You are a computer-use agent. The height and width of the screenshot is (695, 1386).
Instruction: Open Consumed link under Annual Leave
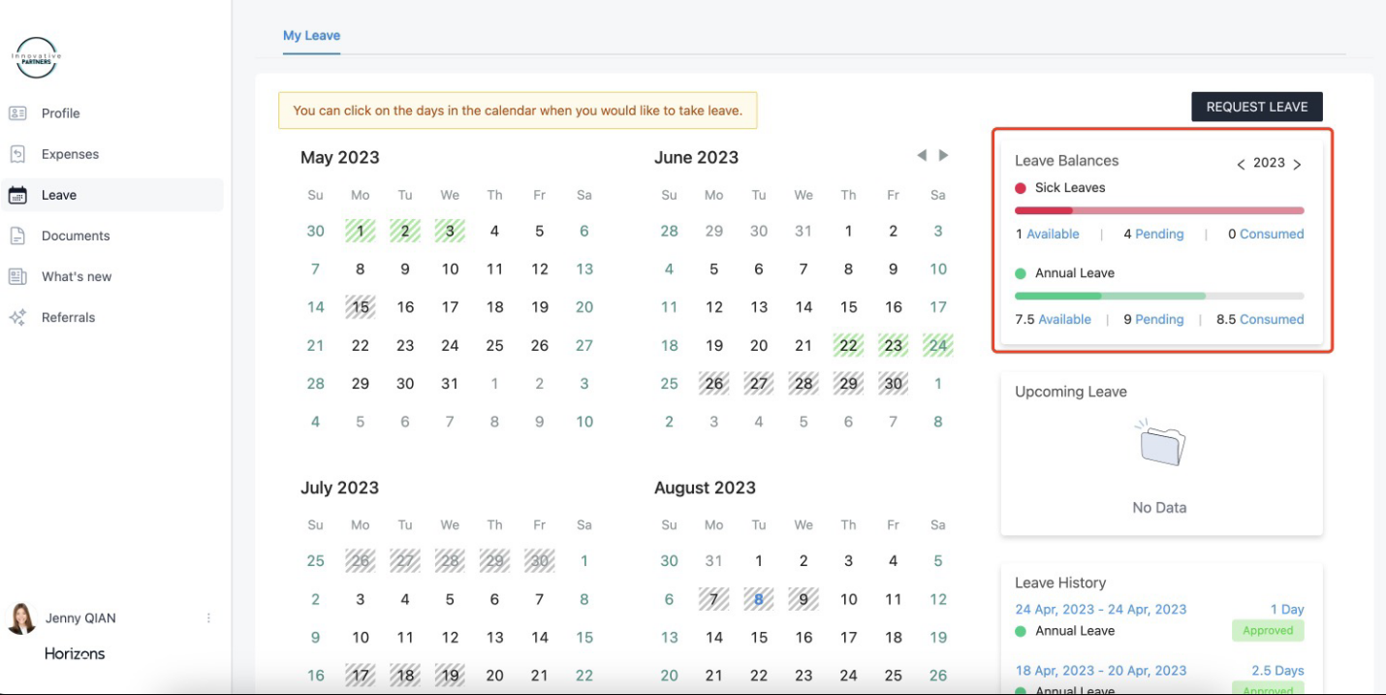(x=1271, y=319)
